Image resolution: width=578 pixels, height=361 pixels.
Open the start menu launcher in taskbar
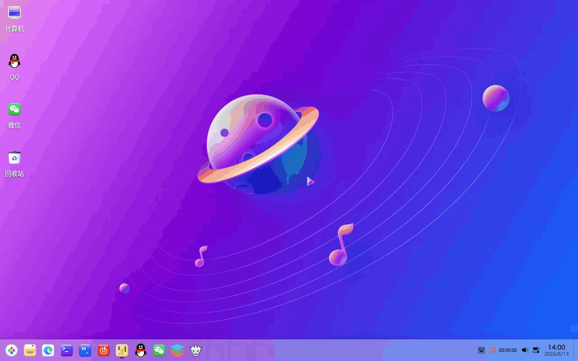click(x=12, y=350)
